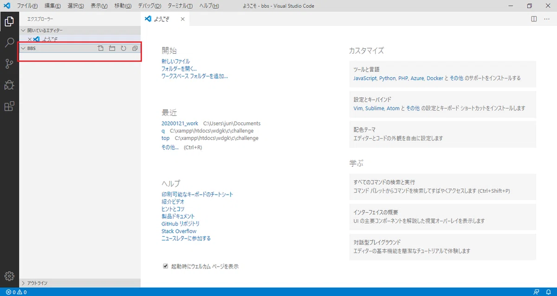The width and height of the screenshot is (557, 296).
Task: Open the ヒントとコツ link
Action: click(x=173, y=209)
